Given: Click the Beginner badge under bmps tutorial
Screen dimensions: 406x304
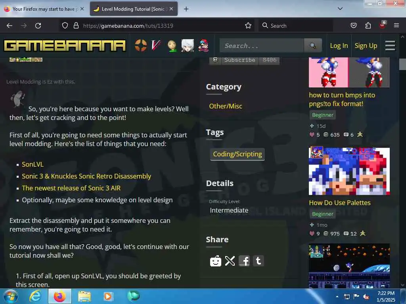Looking at the screenshot, I should (323, 115).
